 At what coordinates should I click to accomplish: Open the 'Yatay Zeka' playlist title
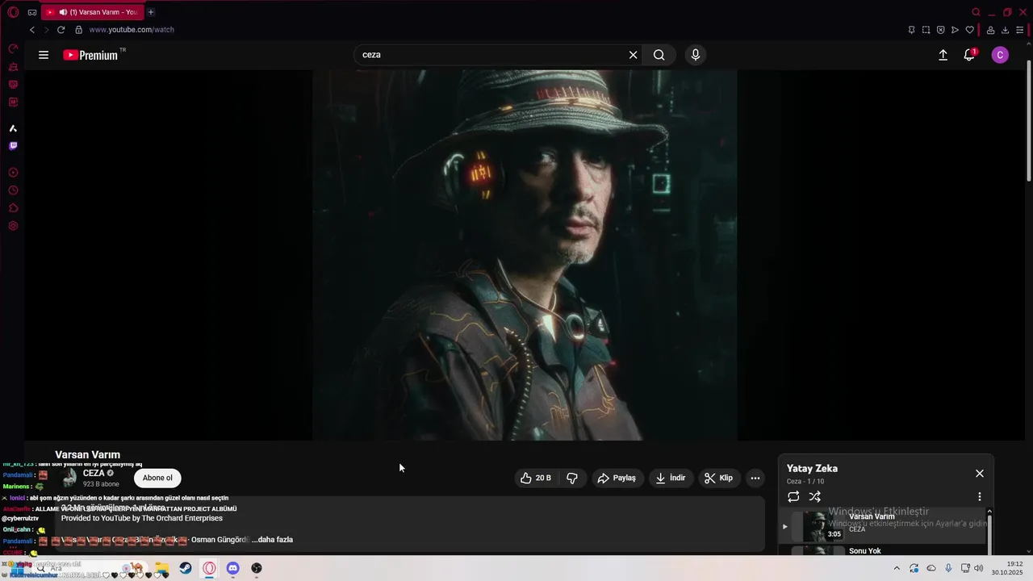tap(812, 468)
